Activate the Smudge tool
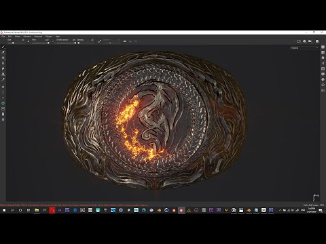The image size is (326, 244). click(3, 68)
